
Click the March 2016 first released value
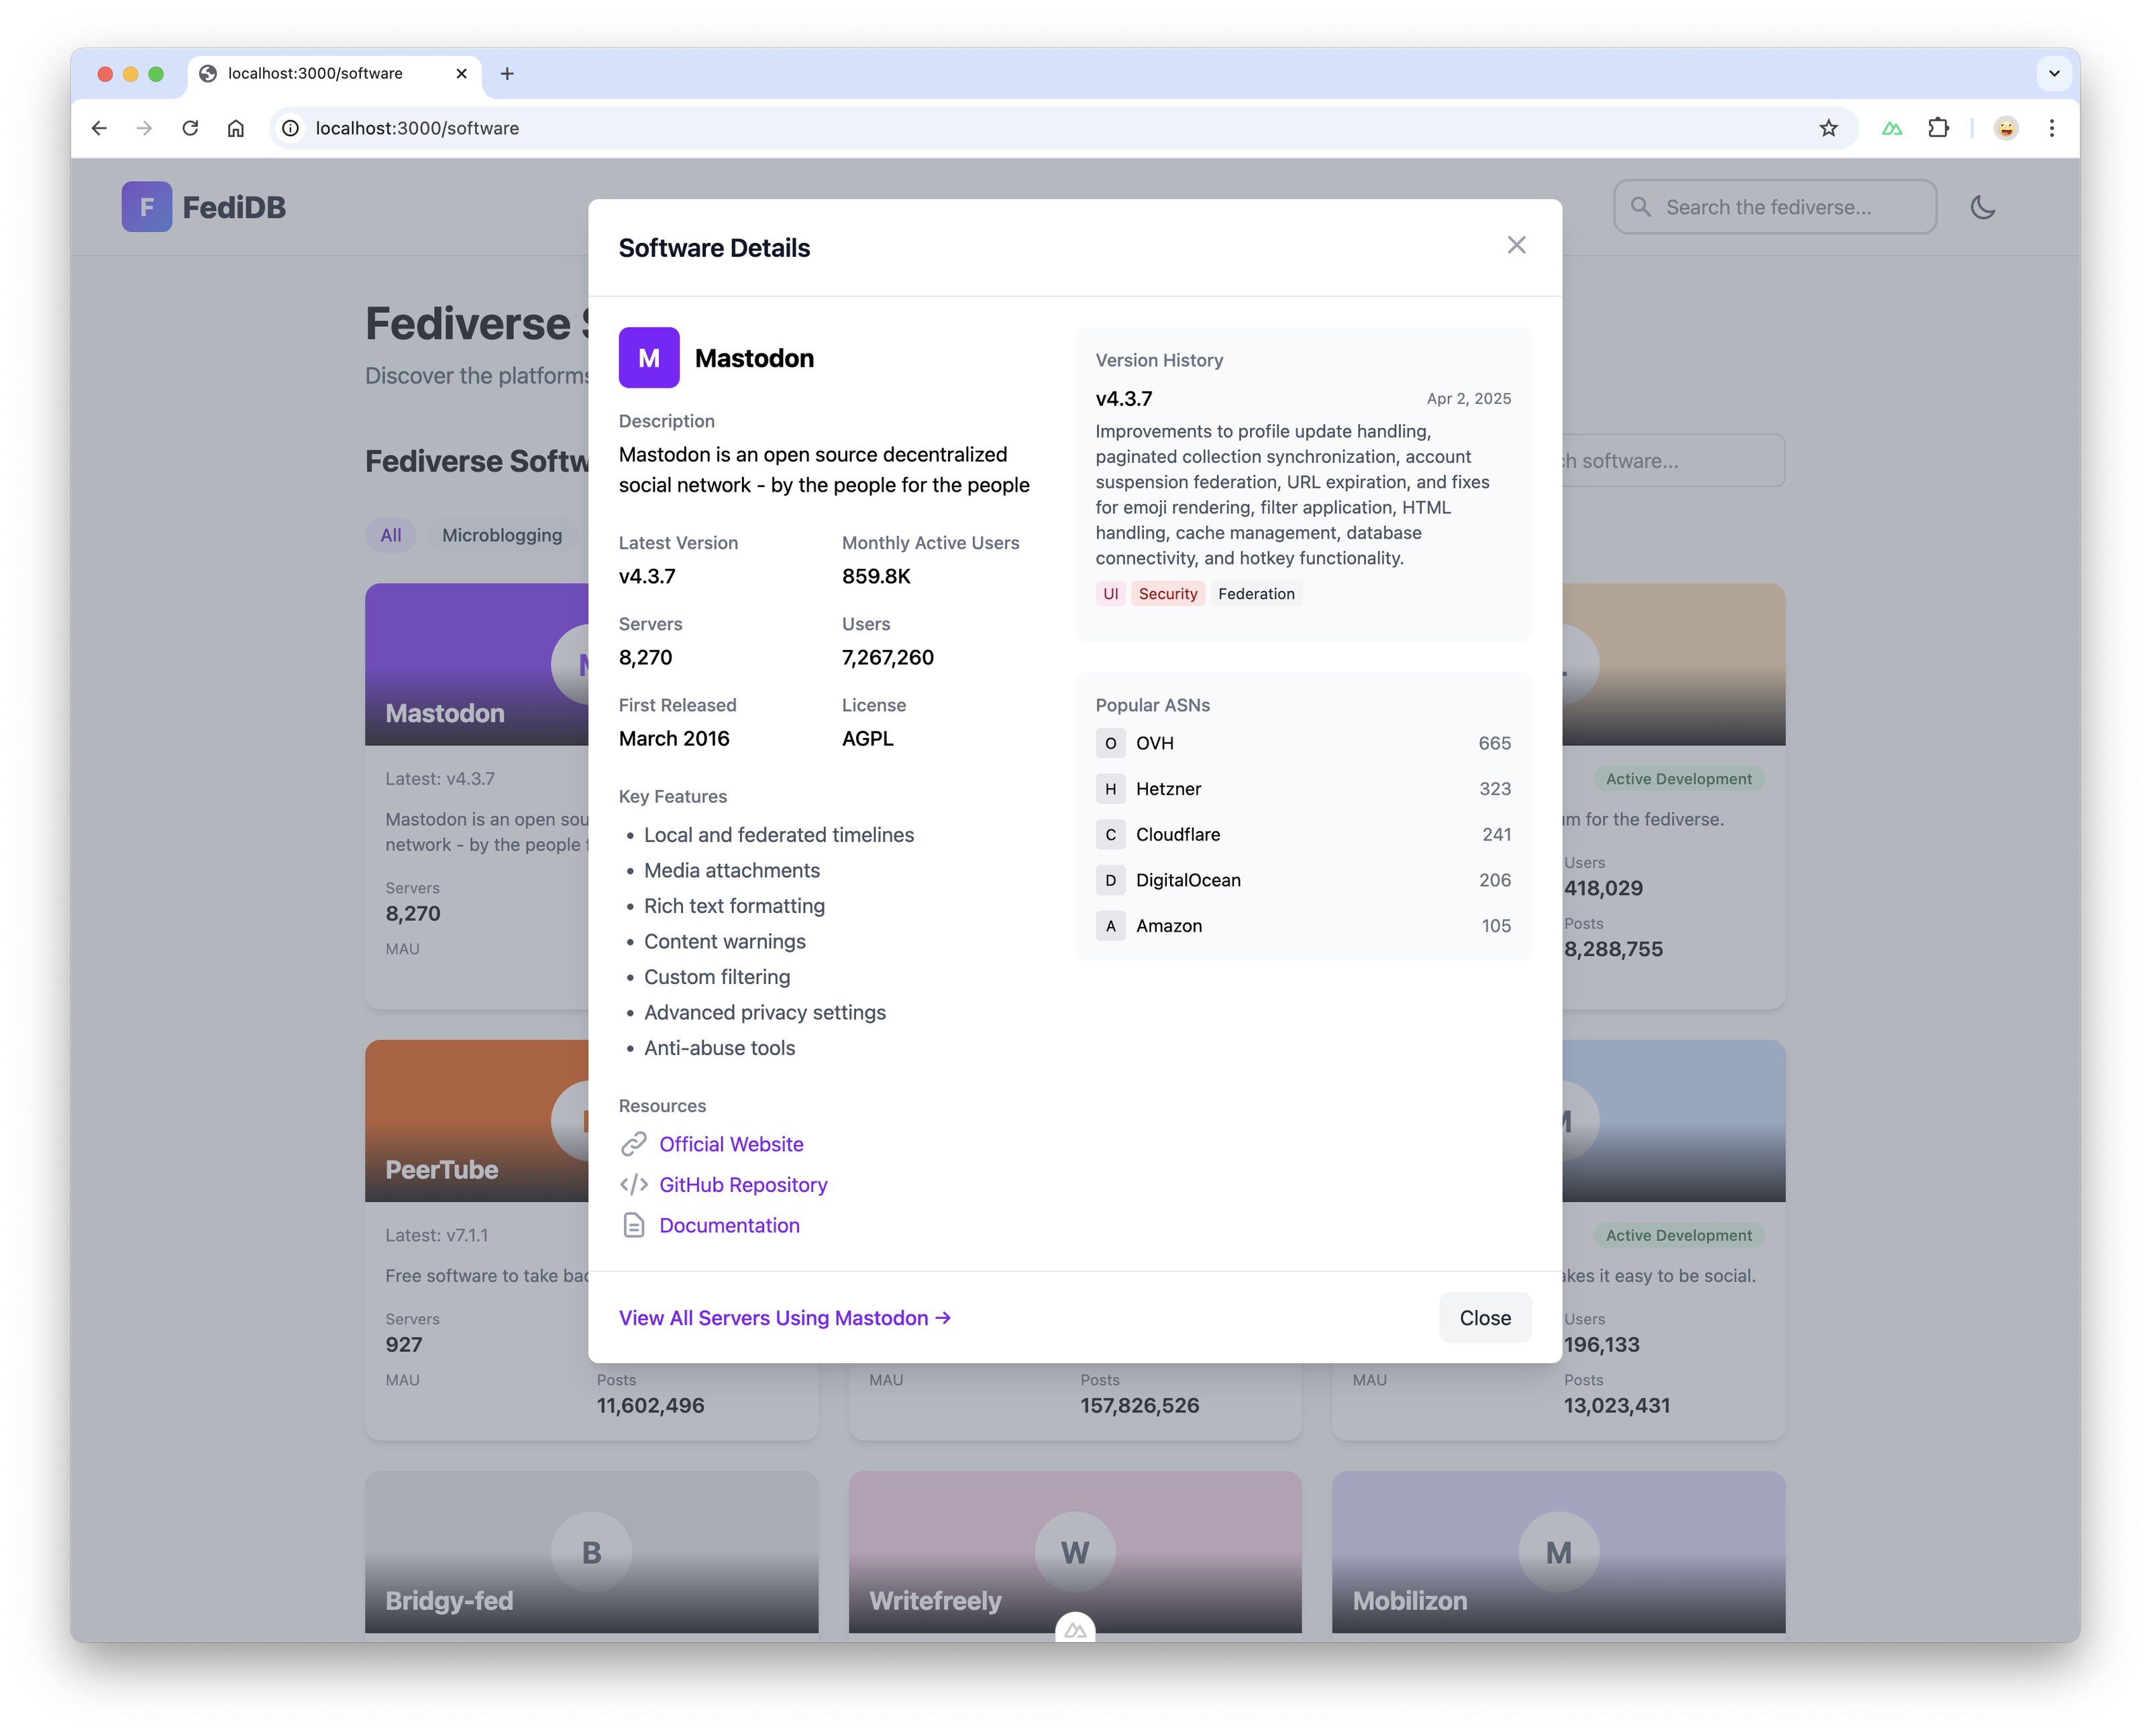(x=674, y=738)
